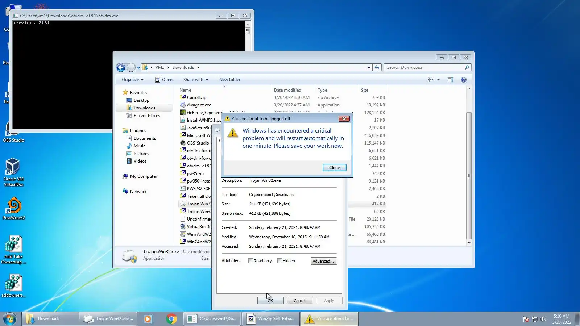Select Pictures under Libraries

[x=141, y=154]
